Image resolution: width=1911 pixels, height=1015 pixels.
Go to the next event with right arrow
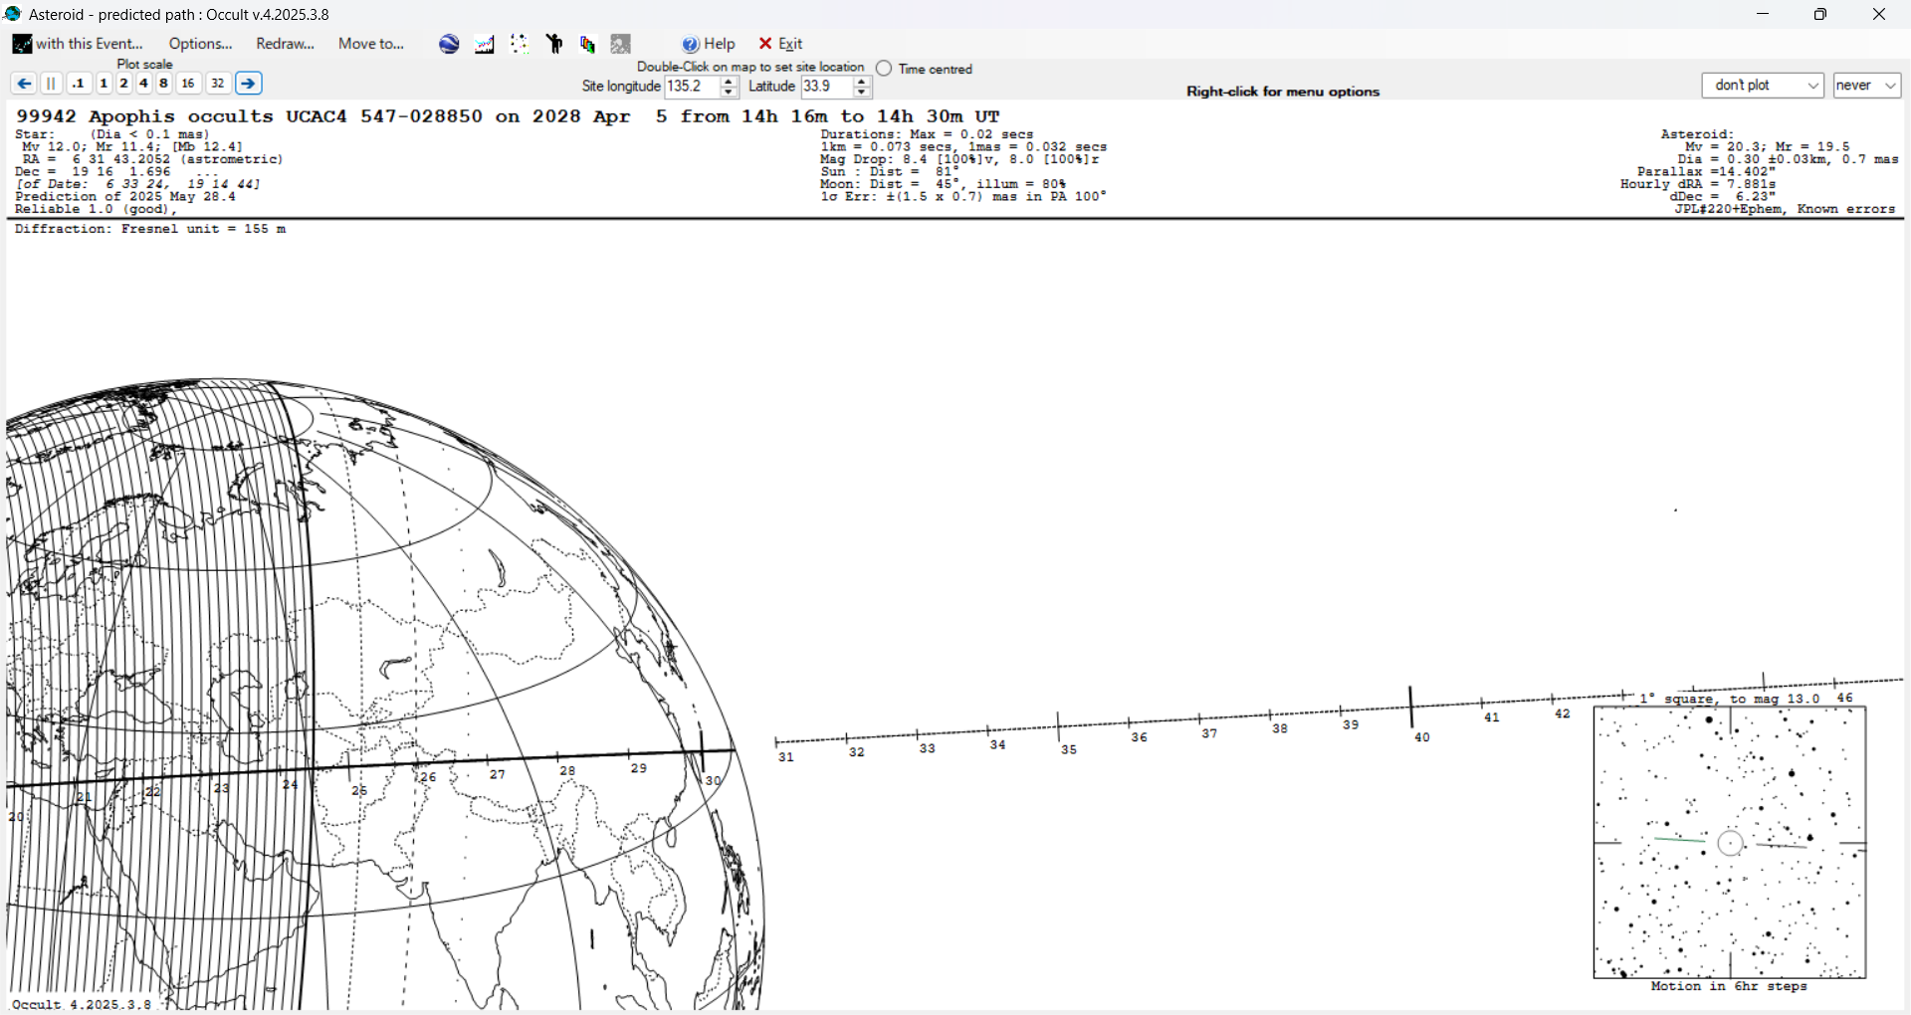249,84
